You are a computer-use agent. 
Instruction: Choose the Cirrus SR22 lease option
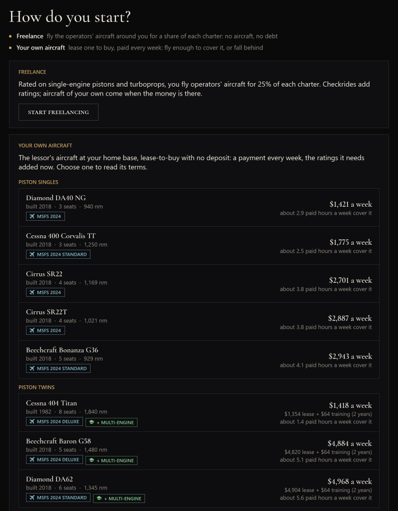[x=199, y=283]
